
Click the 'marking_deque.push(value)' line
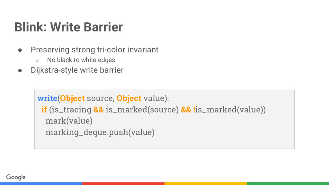click(x=100, y=132)
